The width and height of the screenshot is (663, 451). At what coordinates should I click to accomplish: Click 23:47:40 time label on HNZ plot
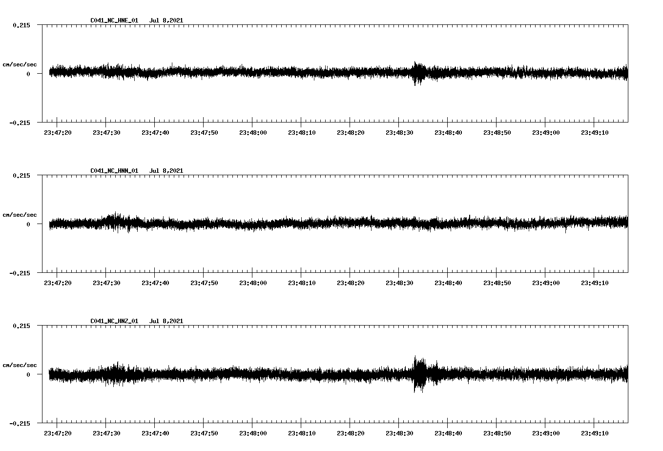[x=155, y=433]
